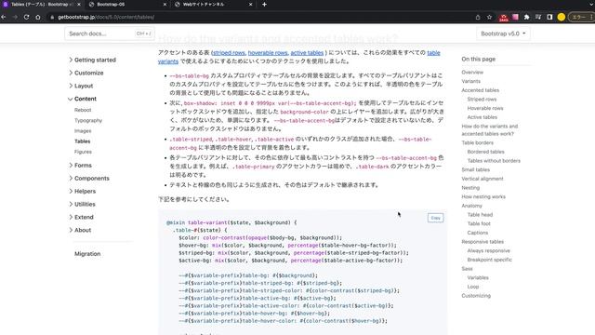Click the site lock icon
Screen dimensions: 595x335
click(x=52, y=17)
